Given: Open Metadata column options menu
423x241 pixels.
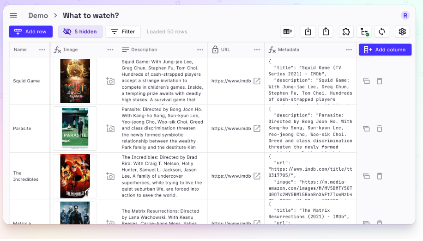Looking at the screenshot, I should (349, 49).
